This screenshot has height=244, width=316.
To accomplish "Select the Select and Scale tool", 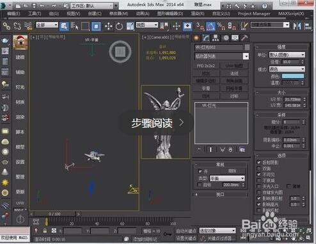I will [x=130, y=26].
